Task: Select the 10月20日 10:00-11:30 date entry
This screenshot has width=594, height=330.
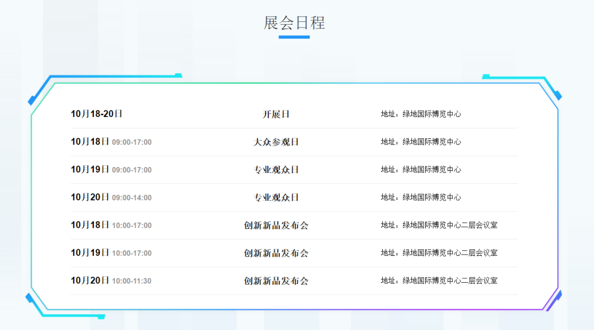Action: pyautogui.click(x=111, y=281)
